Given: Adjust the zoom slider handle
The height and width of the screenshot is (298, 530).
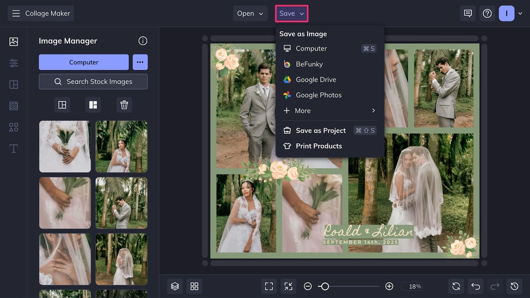Looking at the screenshot, I should click(x=325, y=286).
